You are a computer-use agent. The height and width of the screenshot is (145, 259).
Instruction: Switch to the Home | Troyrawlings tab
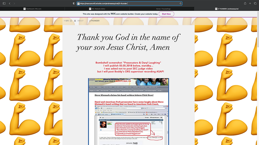[162, 9]
